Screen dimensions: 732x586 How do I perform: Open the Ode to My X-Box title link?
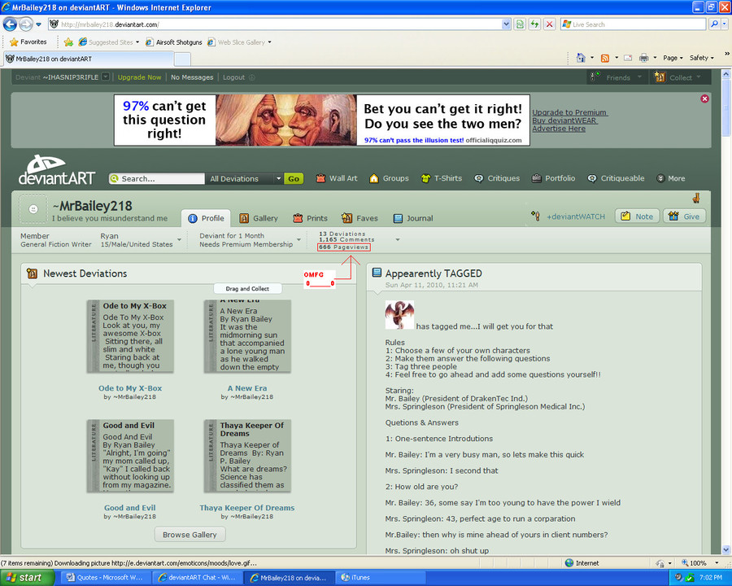coord(130,388)
